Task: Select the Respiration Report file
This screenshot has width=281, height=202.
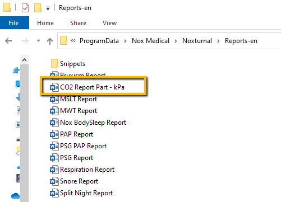Action: [87, 170]
